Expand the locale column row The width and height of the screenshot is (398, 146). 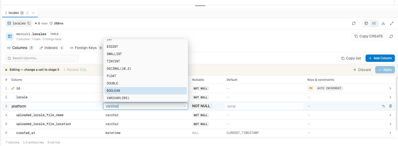pyautogui.click(x=390, y=97)
